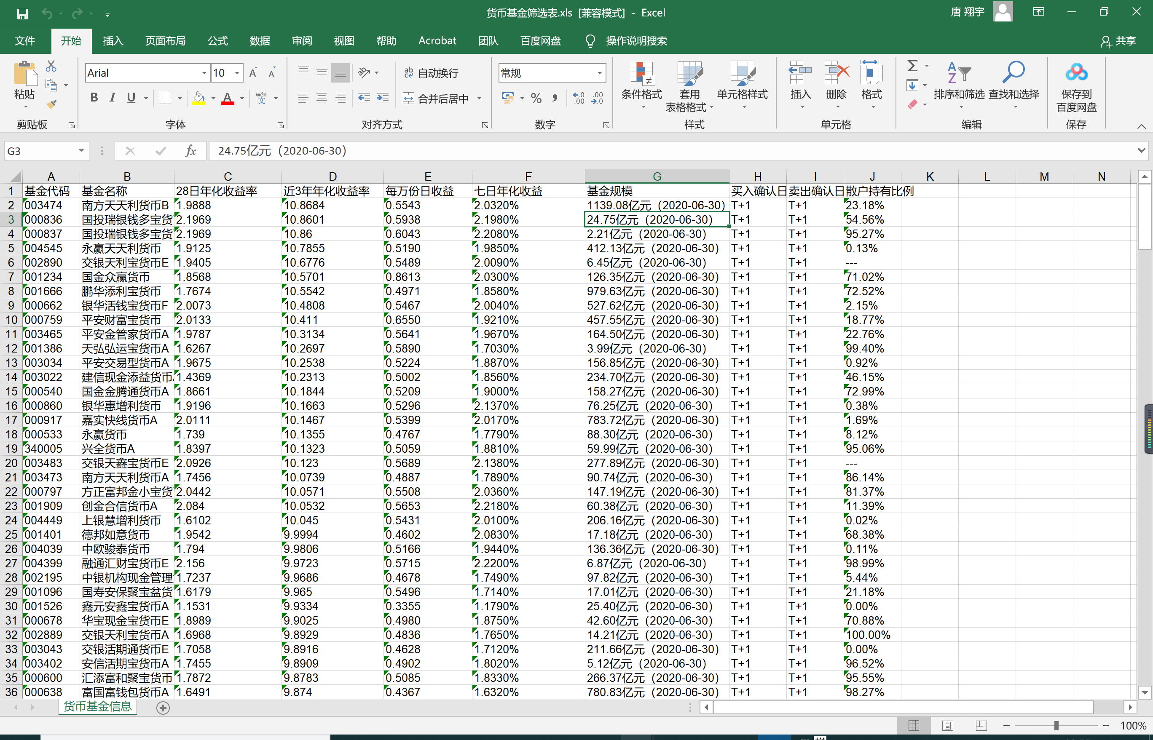
Task: Click Increase Decimal icon
Action: (579, 99)
